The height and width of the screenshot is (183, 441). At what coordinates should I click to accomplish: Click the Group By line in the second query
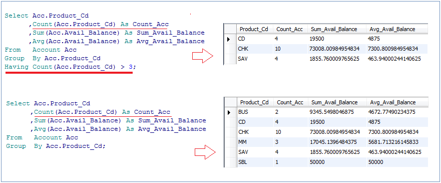coord(56,146)
